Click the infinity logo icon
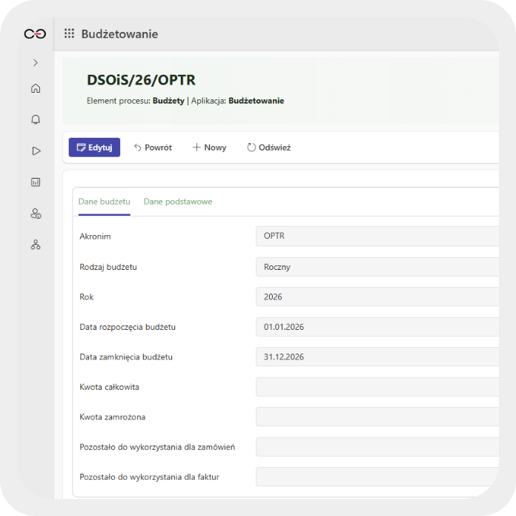The width and height of the screenshot is (516, 516). (x=35, y=34)
